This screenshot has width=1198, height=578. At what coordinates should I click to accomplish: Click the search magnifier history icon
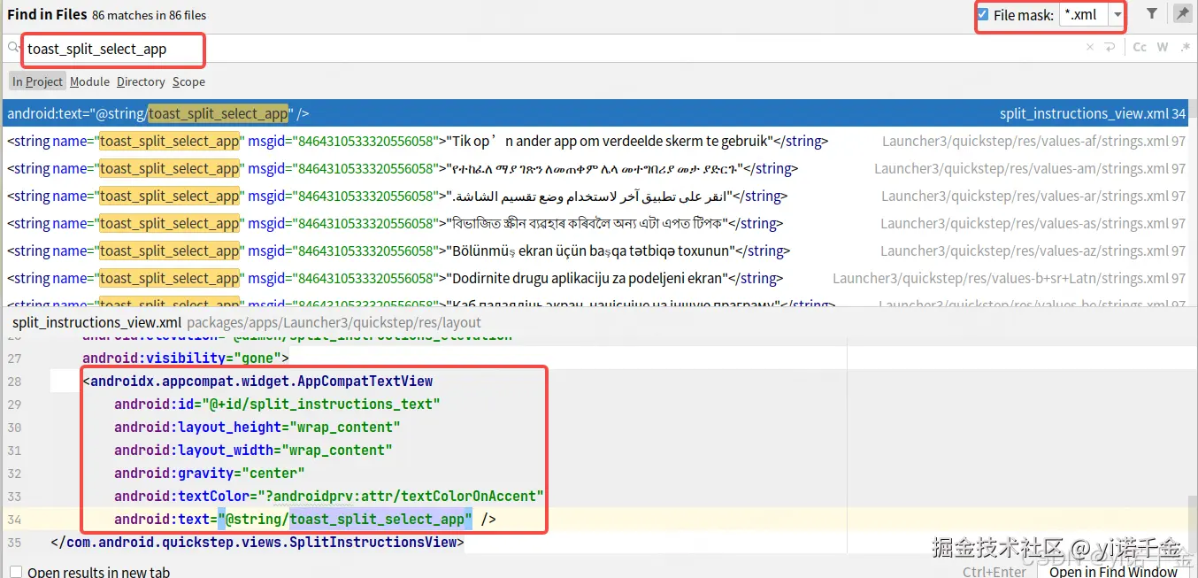pyautogui.click(x=13, y=48)
